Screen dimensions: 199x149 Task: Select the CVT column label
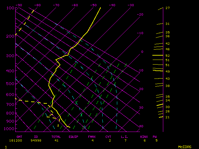click(x=108, y=137)
